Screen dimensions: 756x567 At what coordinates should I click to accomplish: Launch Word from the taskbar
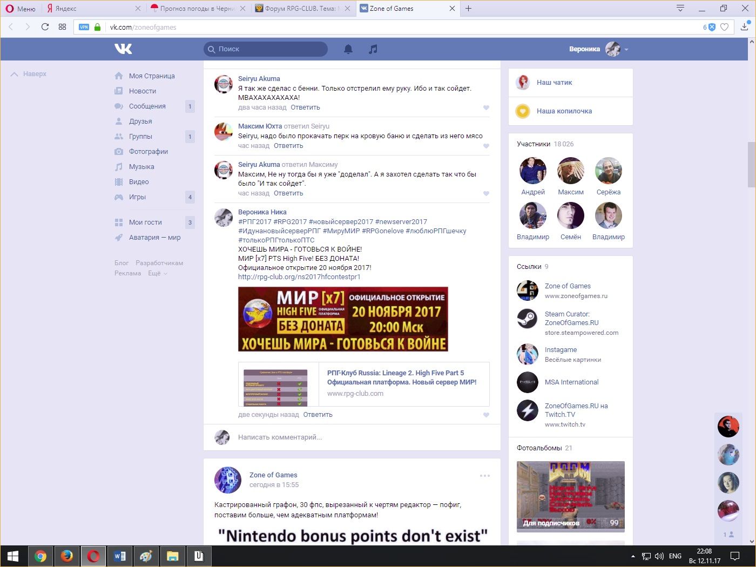click(120, 556)
